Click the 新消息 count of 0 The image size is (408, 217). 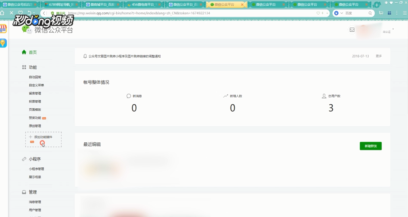[x=134, y=108]
